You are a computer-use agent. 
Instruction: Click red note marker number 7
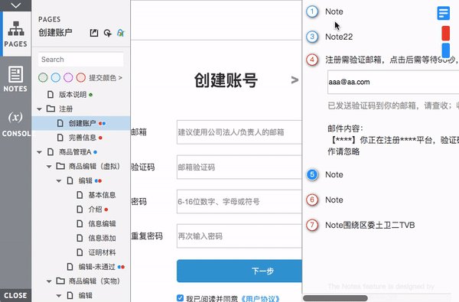(312, 225)
